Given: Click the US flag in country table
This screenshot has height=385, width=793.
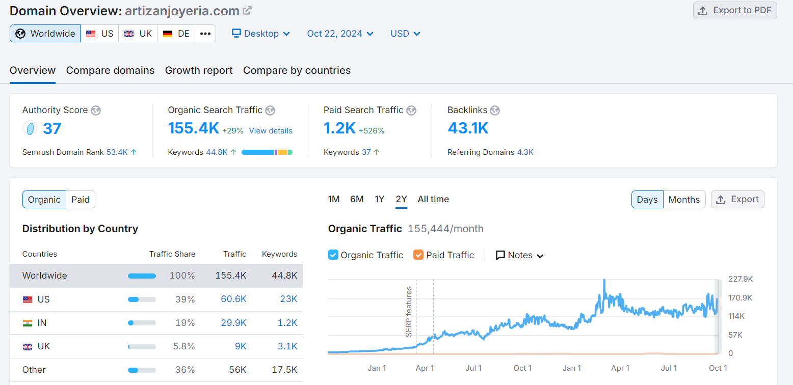Looking at the screenshot, I should point(28,299).
